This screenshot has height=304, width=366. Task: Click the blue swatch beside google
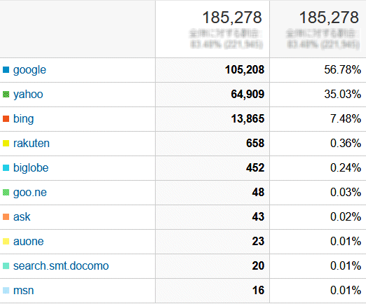click(6, 69)
